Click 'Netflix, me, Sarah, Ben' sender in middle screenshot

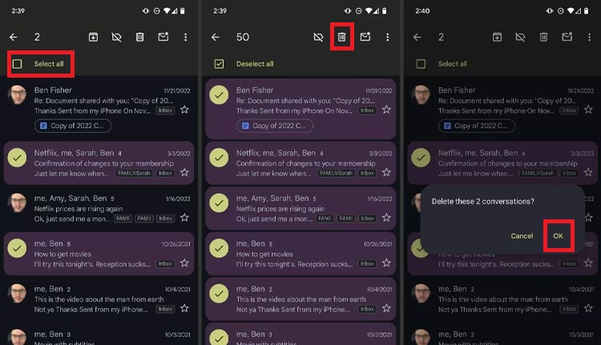(x=276, y=153)
